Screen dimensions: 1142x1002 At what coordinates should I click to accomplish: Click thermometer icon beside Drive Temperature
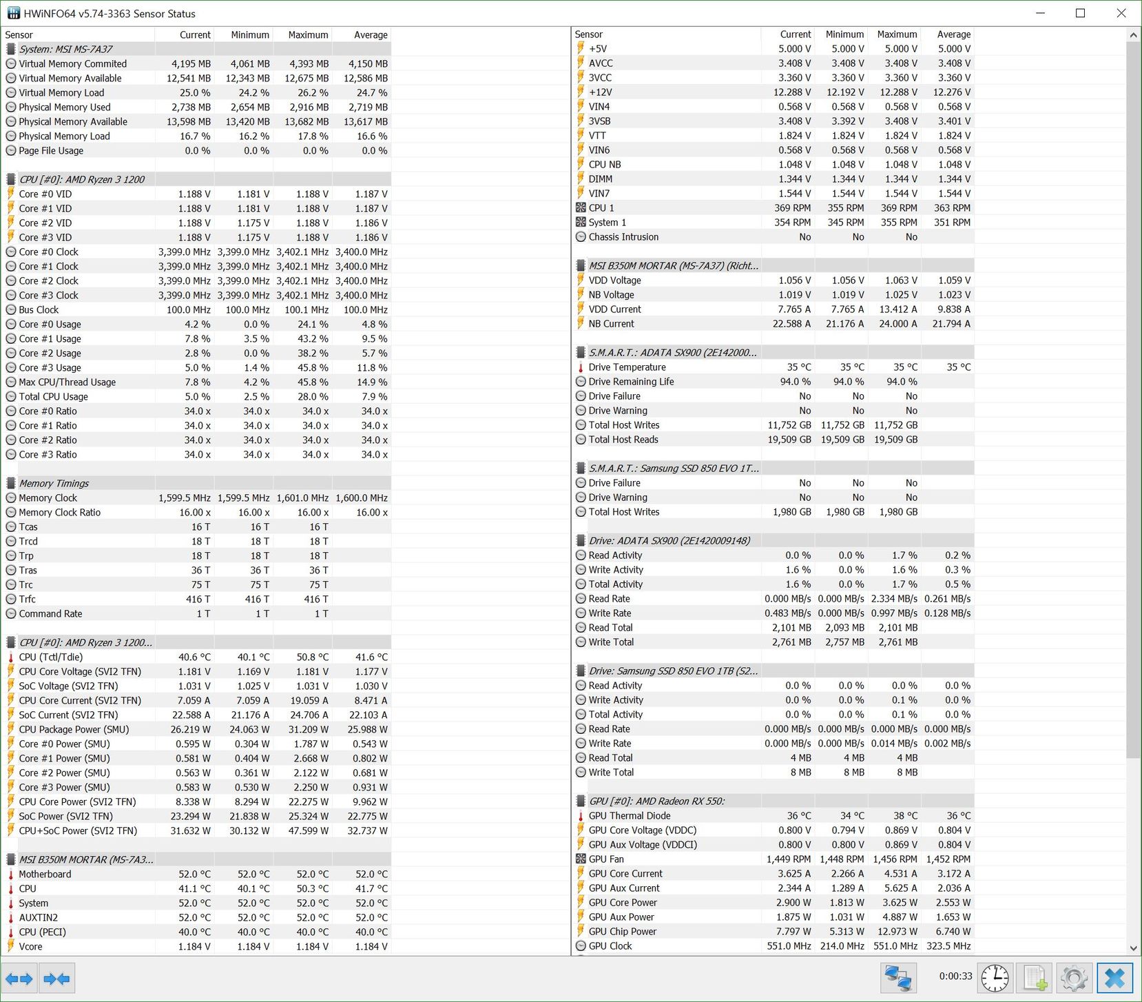pos(581,367)
